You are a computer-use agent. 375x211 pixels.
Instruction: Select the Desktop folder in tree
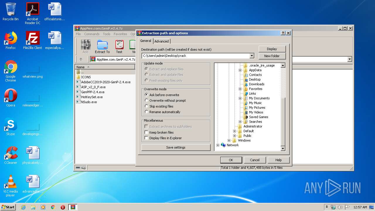(252, 79)
